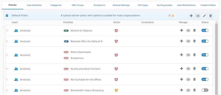This screenshot has height=95, width=221.
Task: Open the Surfing Quotas tab
Action: click(x=165, y=5)
